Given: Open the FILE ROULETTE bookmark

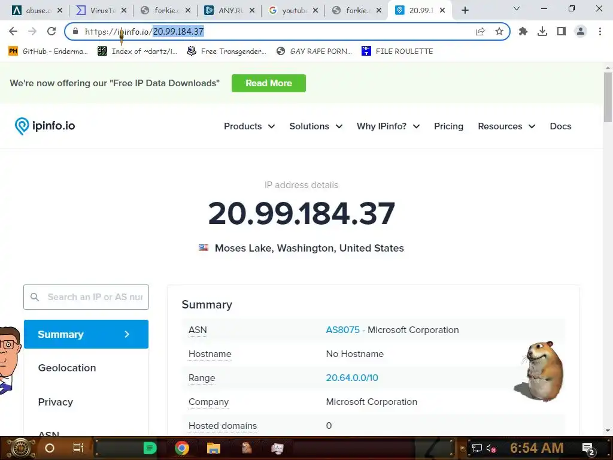Looking at the screenshot, I should coord(397,52).
